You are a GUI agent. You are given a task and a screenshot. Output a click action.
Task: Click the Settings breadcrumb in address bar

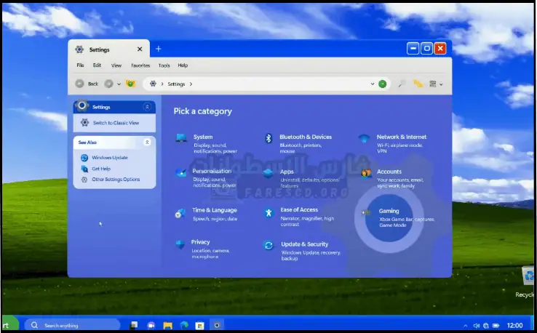[x=176, y=84]
